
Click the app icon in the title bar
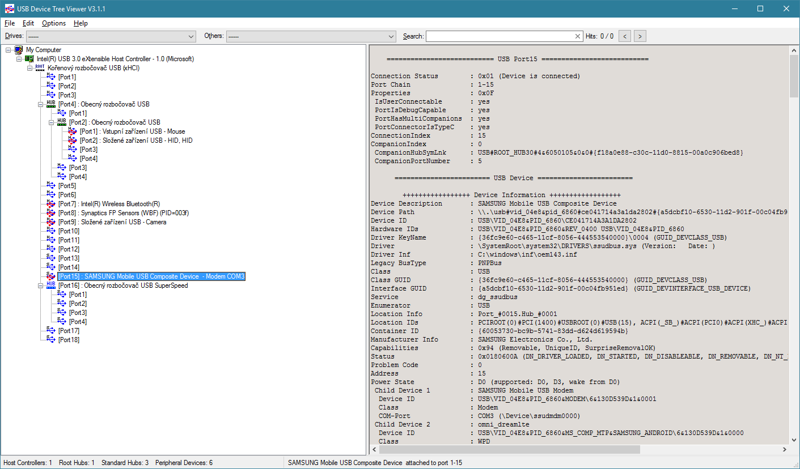pyautogui.click(x=10, y=9)
